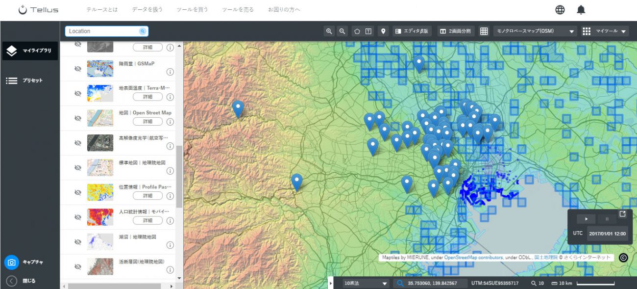Viewport: 637px width, 289px height.
Task: Click 2画面分割 split-screen button
Action: coord(455,31)
